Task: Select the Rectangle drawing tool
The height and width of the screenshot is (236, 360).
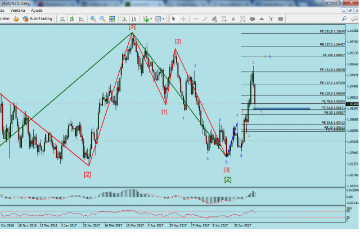Action: click(x=281, y=19)
